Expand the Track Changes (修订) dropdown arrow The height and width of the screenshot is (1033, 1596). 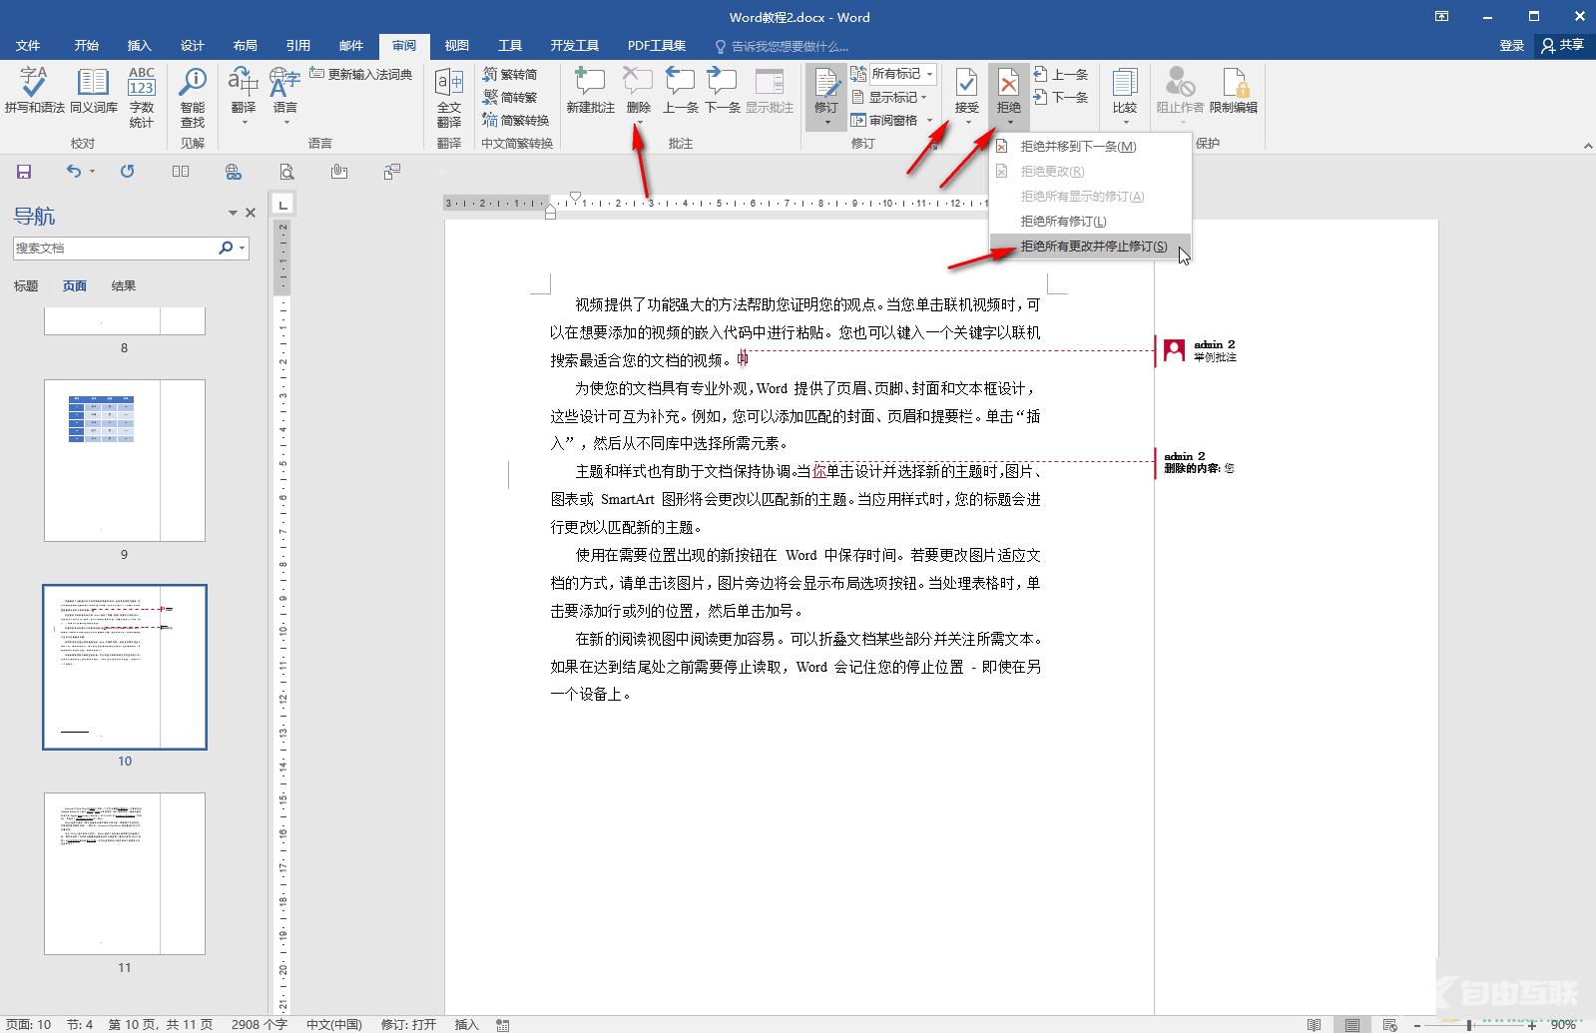826,123
